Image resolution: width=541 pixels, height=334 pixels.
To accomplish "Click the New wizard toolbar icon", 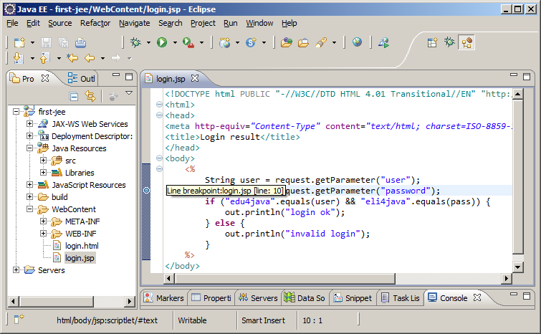I will [x=19, y=43].
